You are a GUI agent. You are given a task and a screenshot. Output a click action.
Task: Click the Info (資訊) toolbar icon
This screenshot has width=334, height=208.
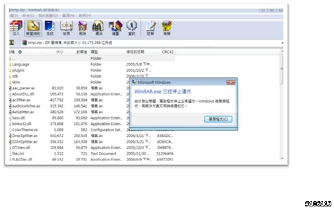pos(132,28)
